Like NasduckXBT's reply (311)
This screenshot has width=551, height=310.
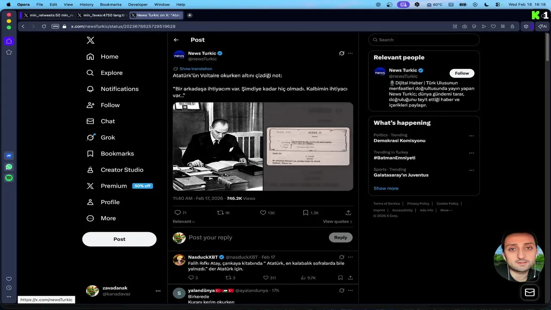click(266, 278)
